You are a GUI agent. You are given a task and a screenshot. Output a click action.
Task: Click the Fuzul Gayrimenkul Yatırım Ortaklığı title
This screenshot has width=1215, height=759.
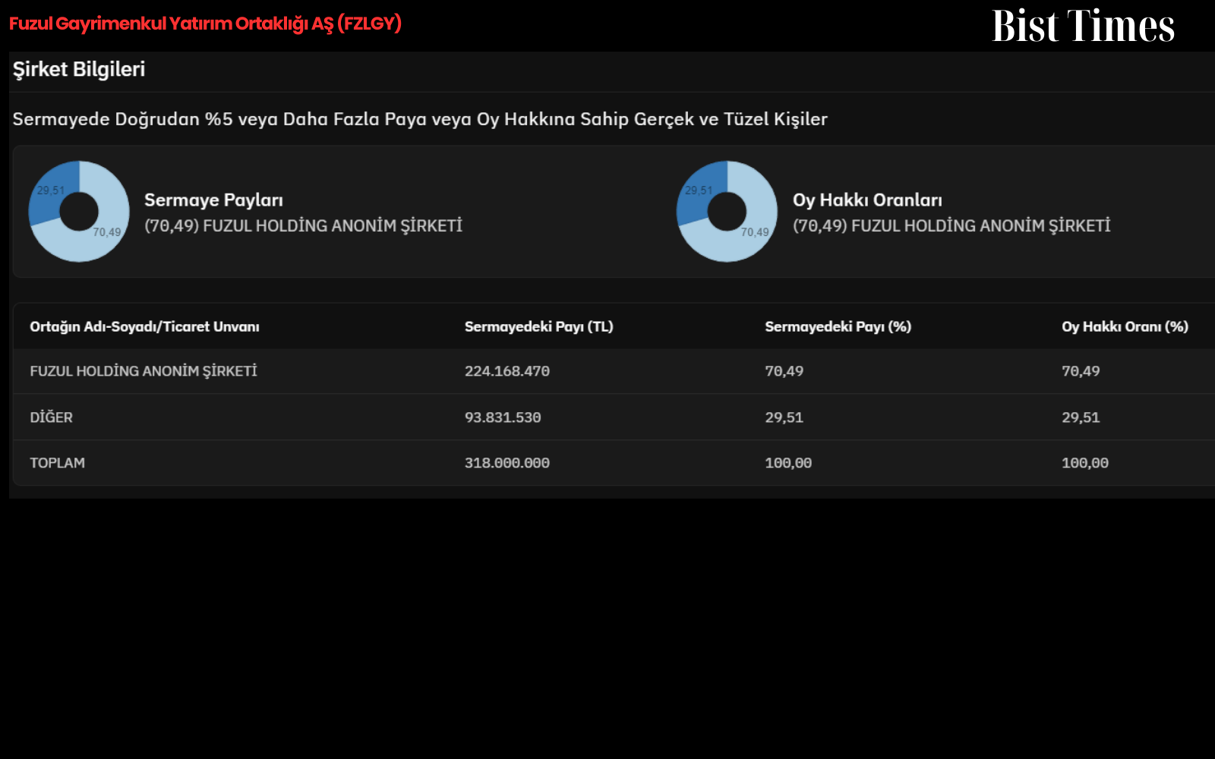[205, 24]
